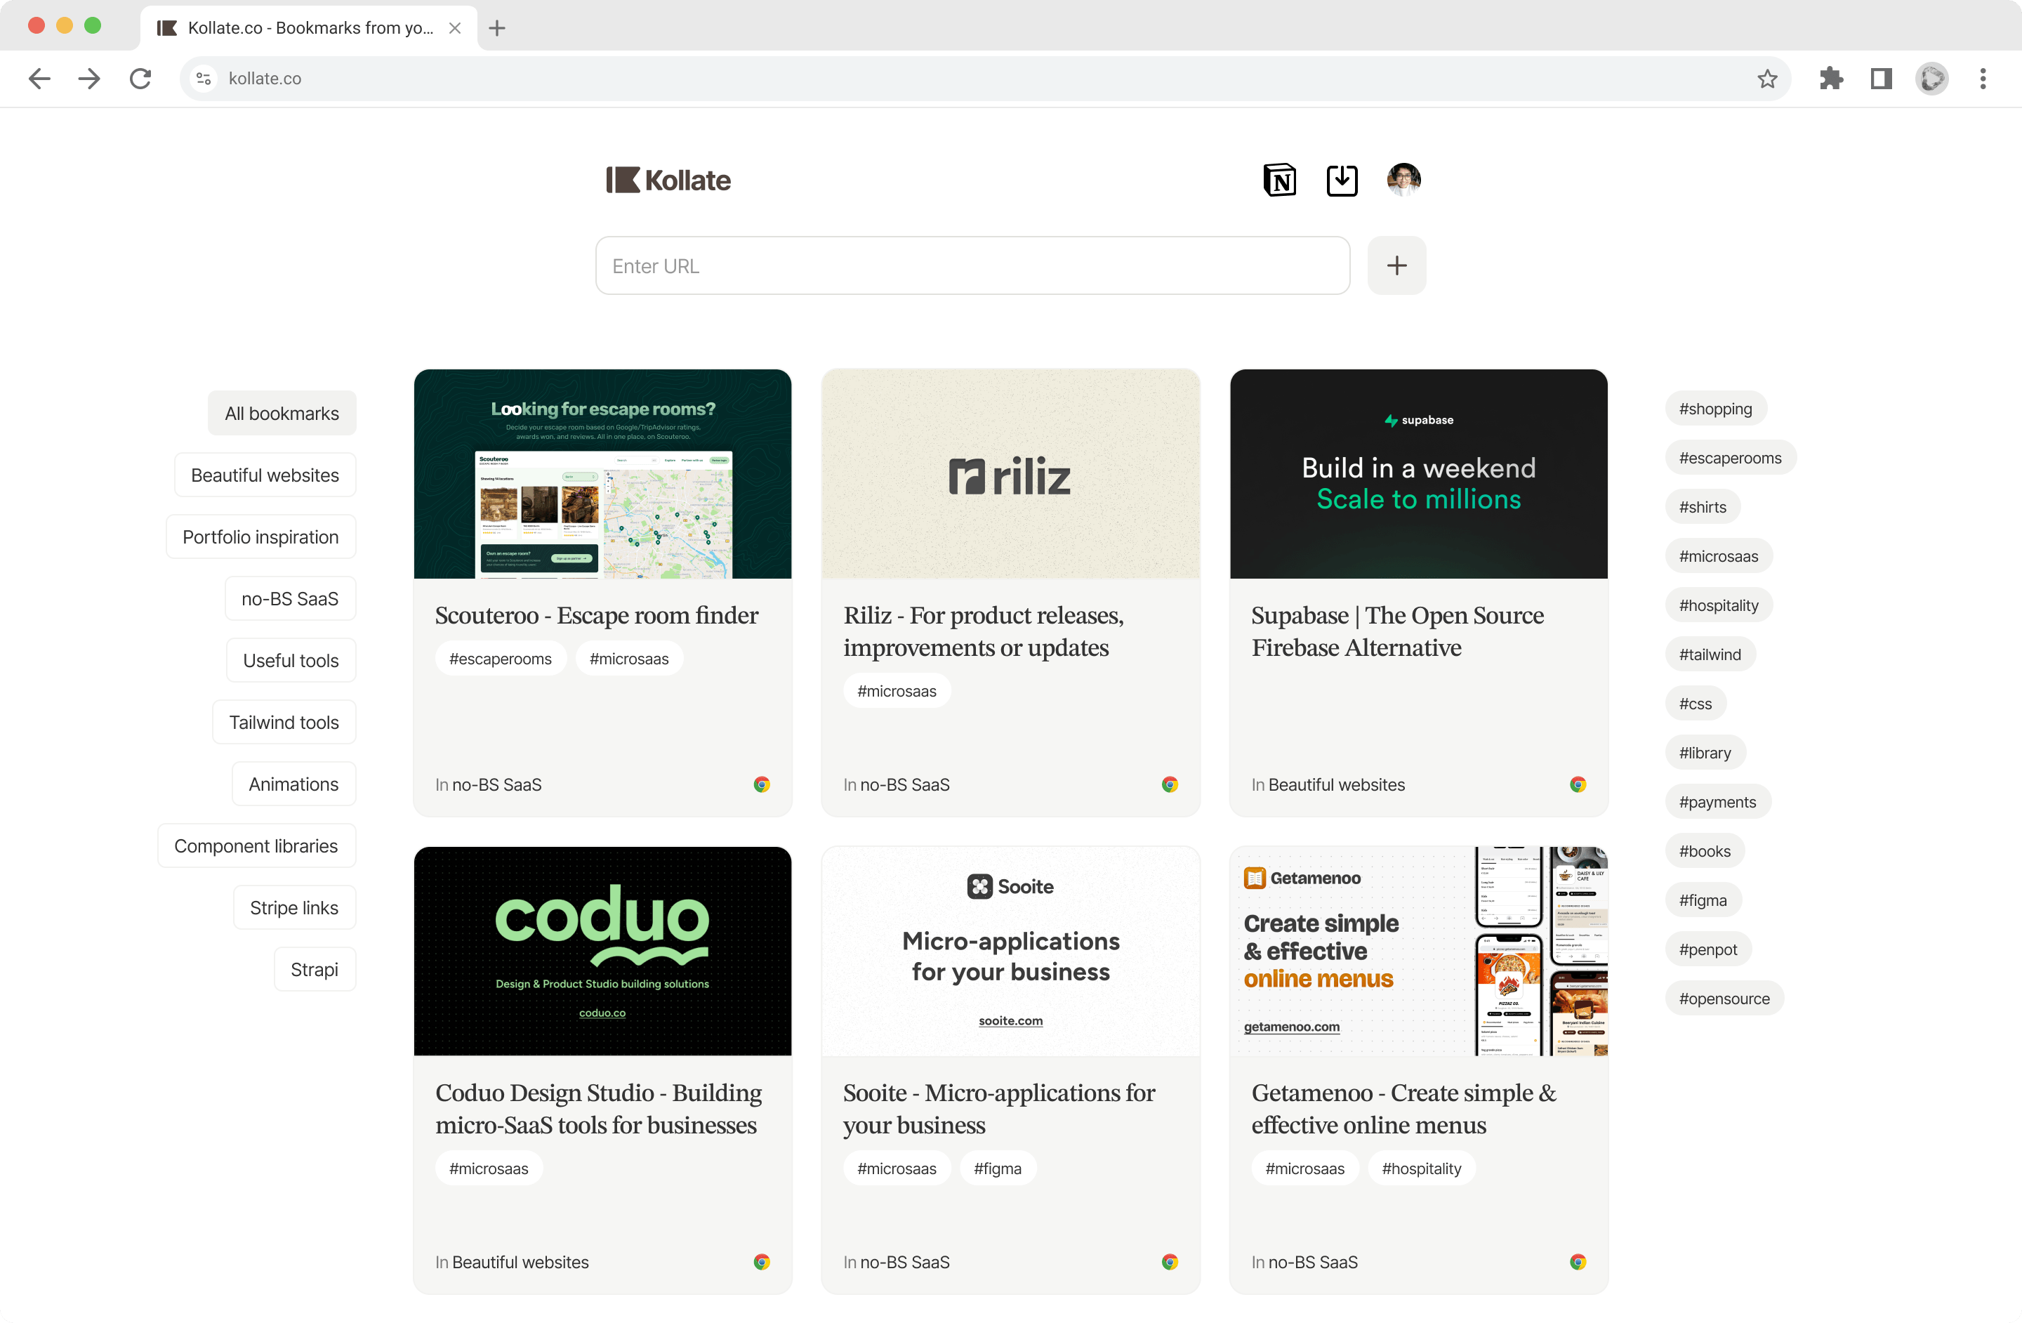This screenshot has width=2022, height=1323.
Task: Open the browser extensions puzzle icon
Action: click(1831, 79)
